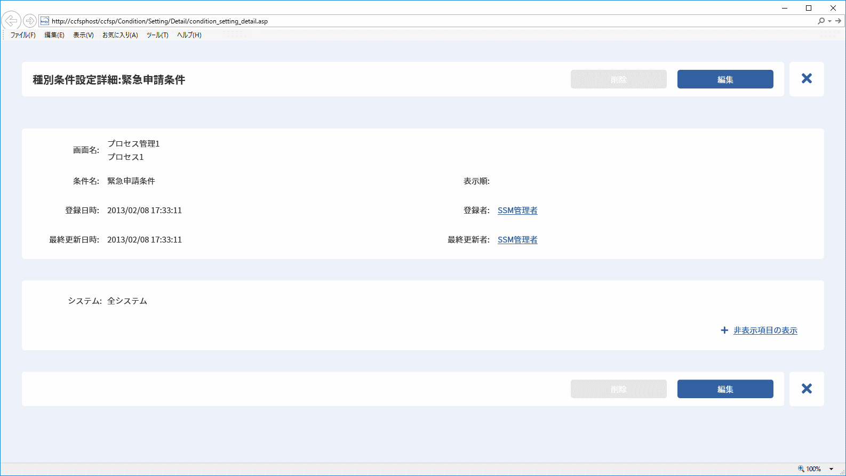The image size is (846, 476).
Task: Close the detail panel with the top X icon
Action: point(807,79)
